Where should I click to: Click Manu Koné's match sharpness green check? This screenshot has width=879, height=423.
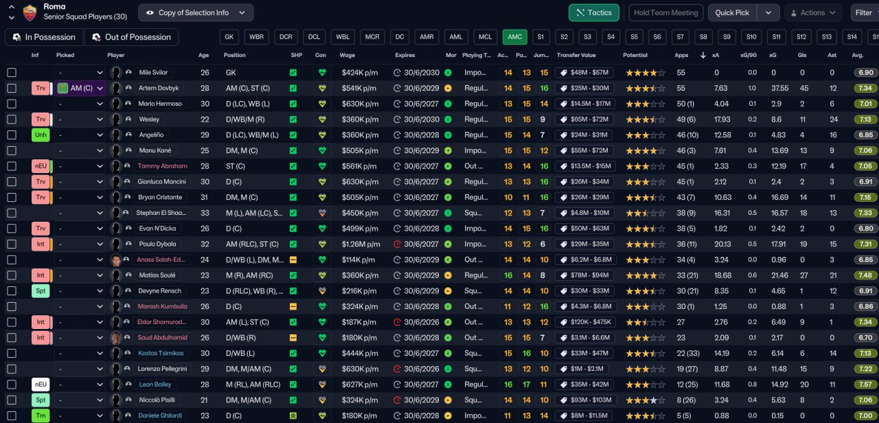(293, 150)
